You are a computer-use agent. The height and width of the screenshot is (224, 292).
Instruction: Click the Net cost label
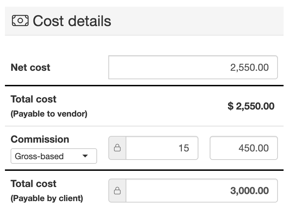[31, 67]
